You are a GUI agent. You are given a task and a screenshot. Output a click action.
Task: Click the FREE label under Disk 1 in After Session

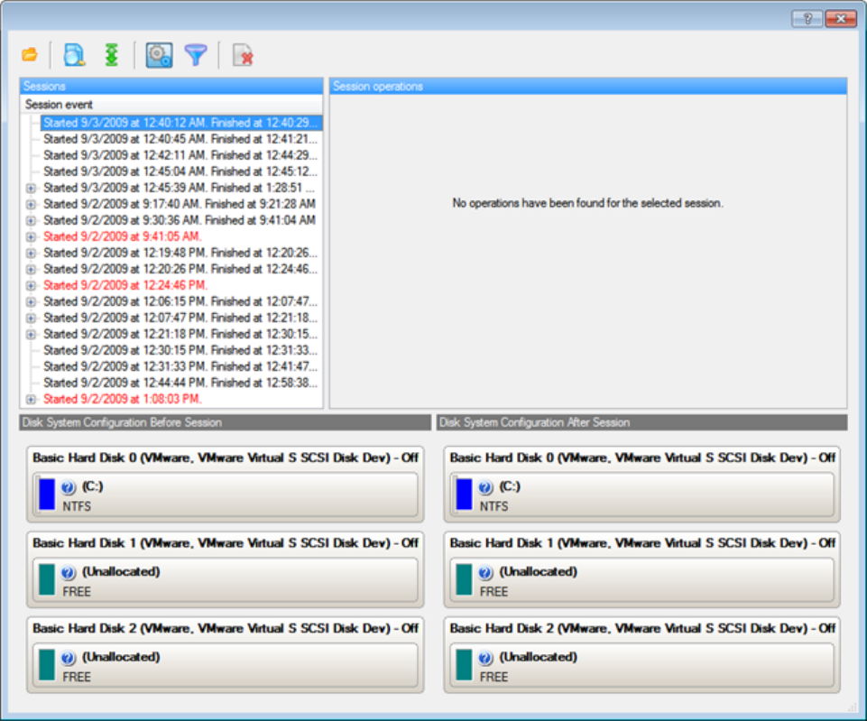tap(493, 592)
